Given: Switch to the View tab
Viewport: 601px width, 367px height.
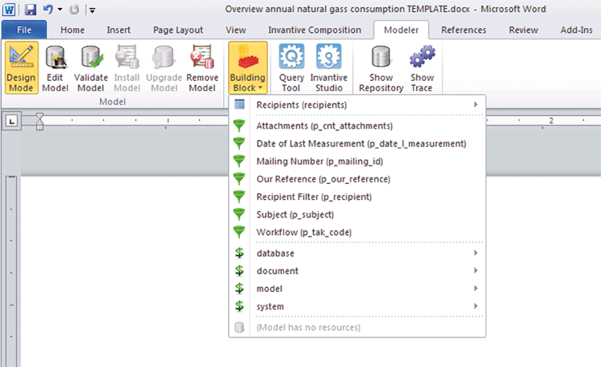Looking at the screenshot, I should 236,30.
